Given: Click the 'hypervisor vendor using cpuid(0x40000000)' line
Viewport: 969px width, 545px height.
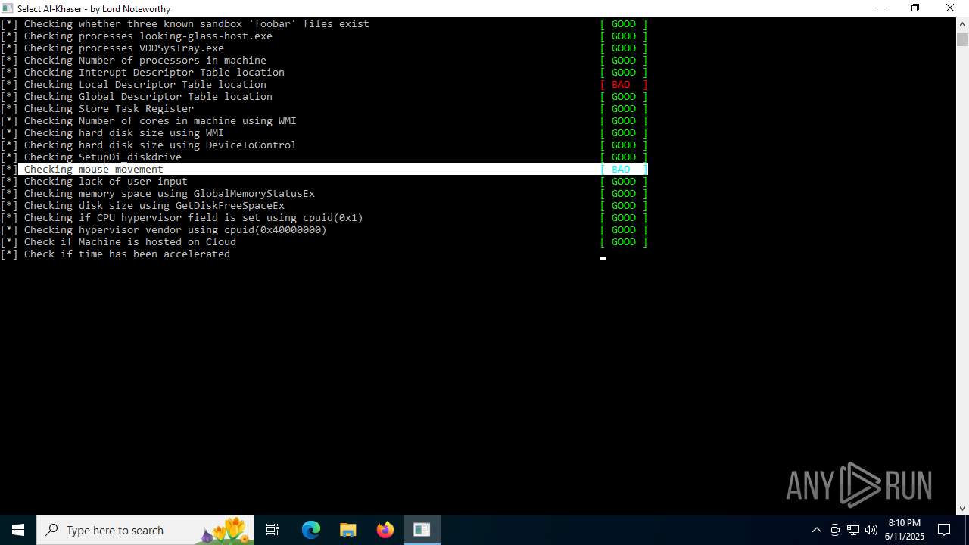Looking at the screenshot, I should coord(164,230).
